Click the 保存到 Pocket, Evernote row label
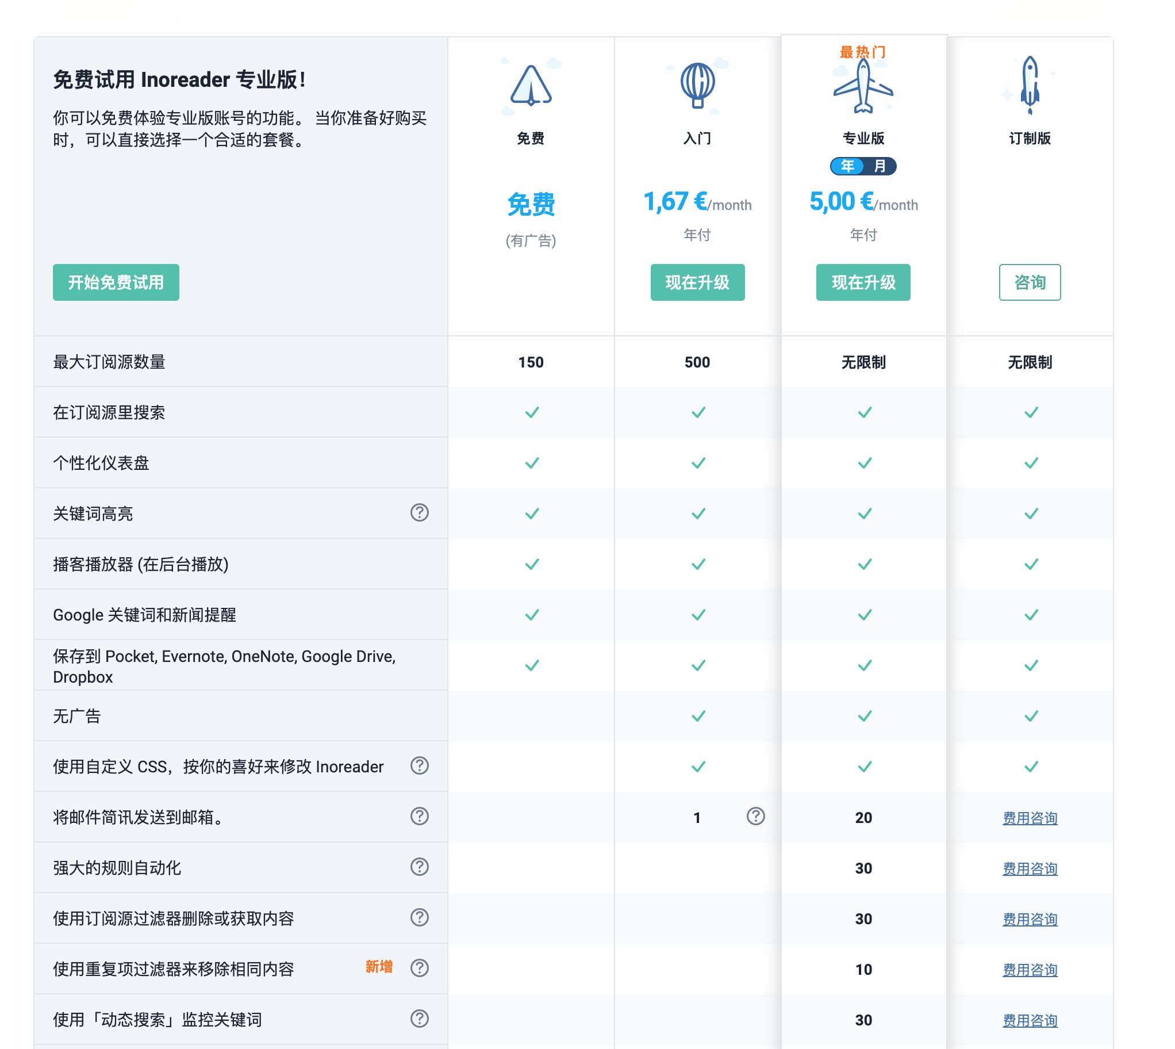Viewport: 1175px width, 1049px height. pyautogui.click(x=224, y=667)
